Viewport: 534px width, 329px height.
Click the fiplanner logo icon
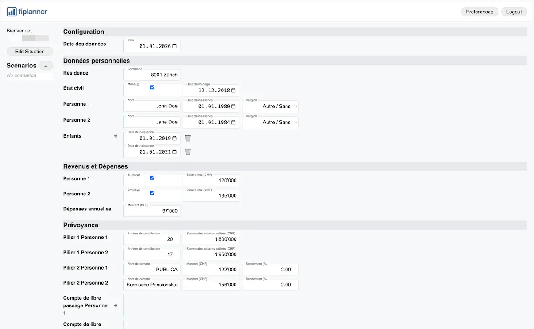pyautogui.click(x=10, y=11)
